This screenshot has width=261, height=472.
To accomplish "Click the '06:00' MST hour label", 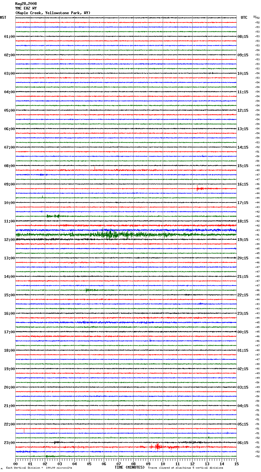I will [x=10, y=129].
